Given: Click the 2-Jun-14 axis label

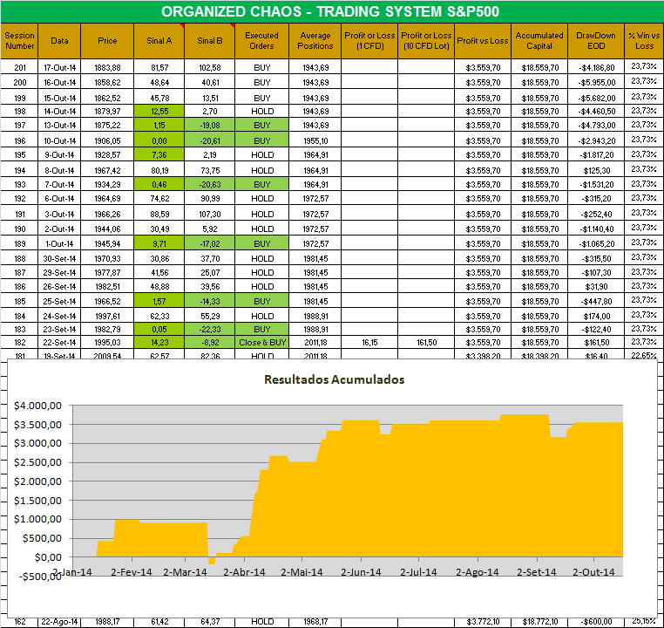Looking at the screenshot, I should [361, 572].
